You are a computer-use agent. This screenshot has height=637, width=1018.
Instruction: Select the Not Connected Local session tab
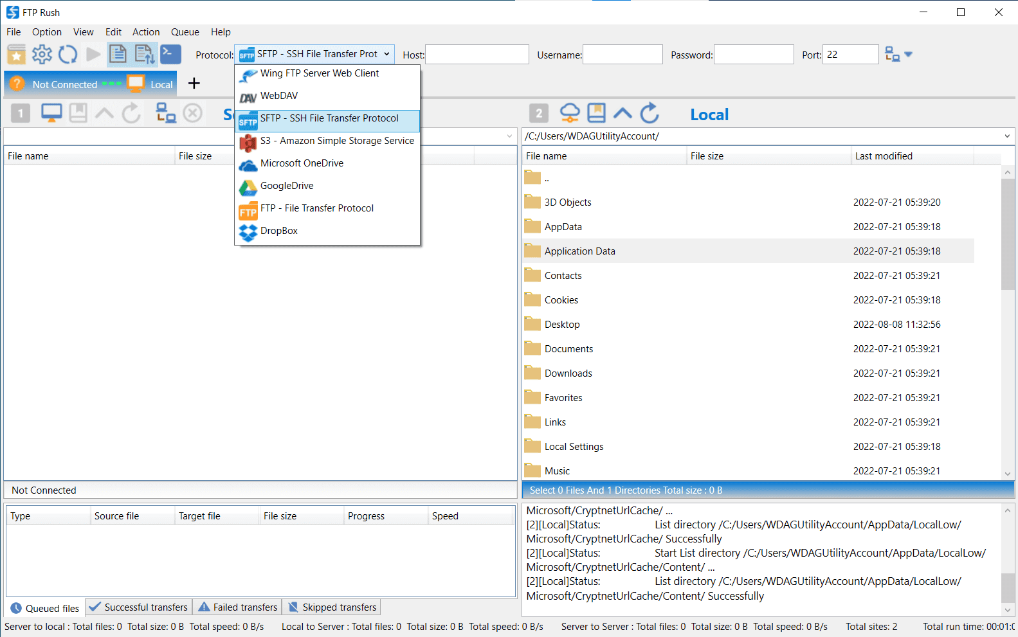91,84
